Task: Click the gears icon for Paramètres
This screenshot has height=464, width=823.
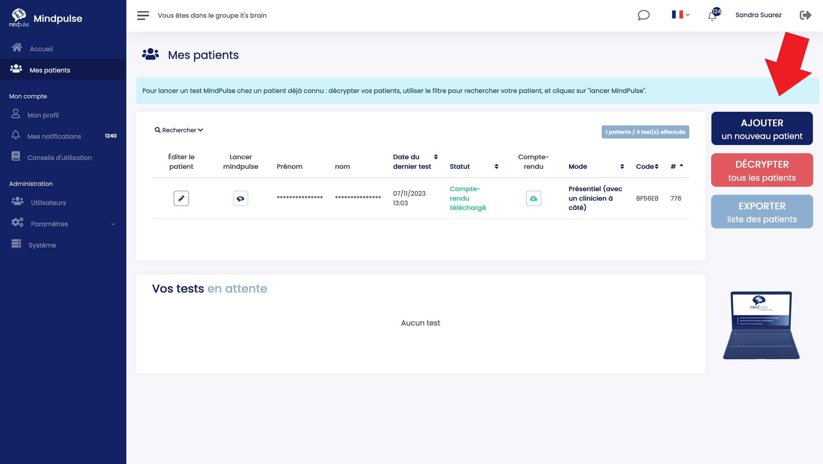Action: click(17, 222)
